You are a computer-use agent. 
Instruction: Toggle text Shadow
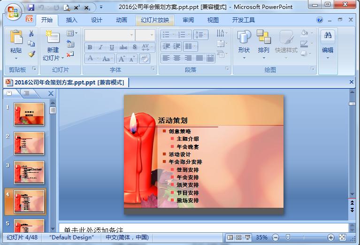(135, 47)
